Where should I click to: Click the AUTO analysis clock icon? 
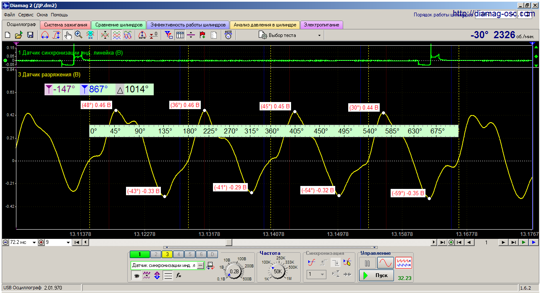(228, 35)
